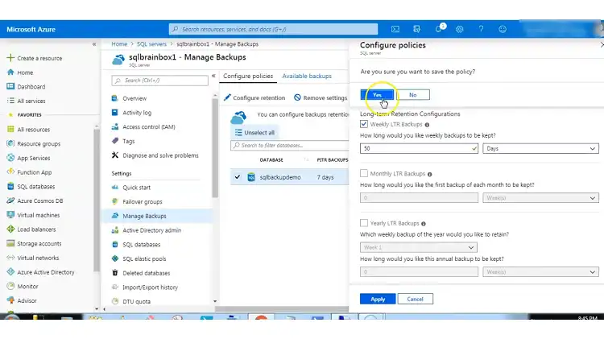The width and height of the screenshot is (604, 339).
Task: Open Monitor in sidebar
Action: 27,286
